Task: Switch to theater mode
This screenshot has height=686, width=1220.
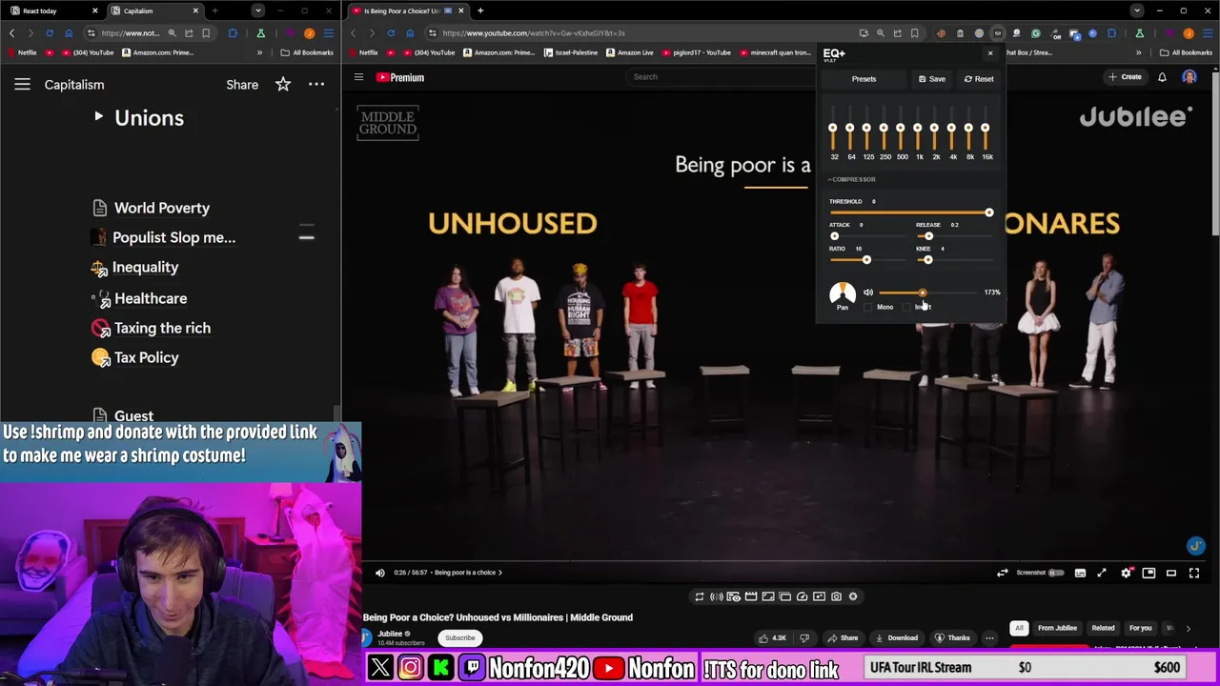Action: tap(1171, 573)
